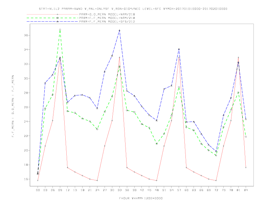This screenshot has height=207, width=268.
Task: Click the x-axis tick label 15
Action: 75,190
